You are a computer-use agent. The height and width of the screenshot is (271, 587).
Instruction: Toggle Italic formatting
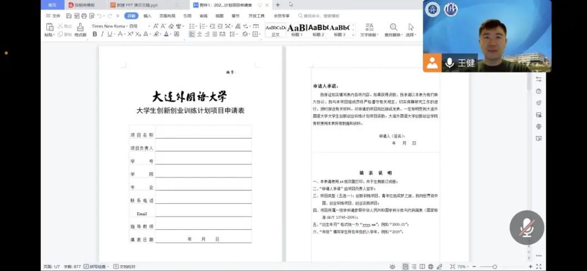(x=102, y=34)
